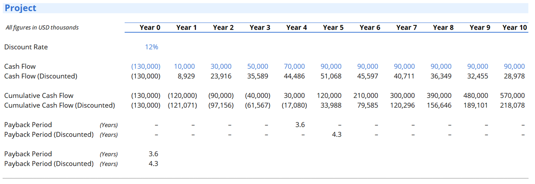535x184 pixels.
Task: Select the summary discounted payback 4.3 result
Action: (153, 164)
